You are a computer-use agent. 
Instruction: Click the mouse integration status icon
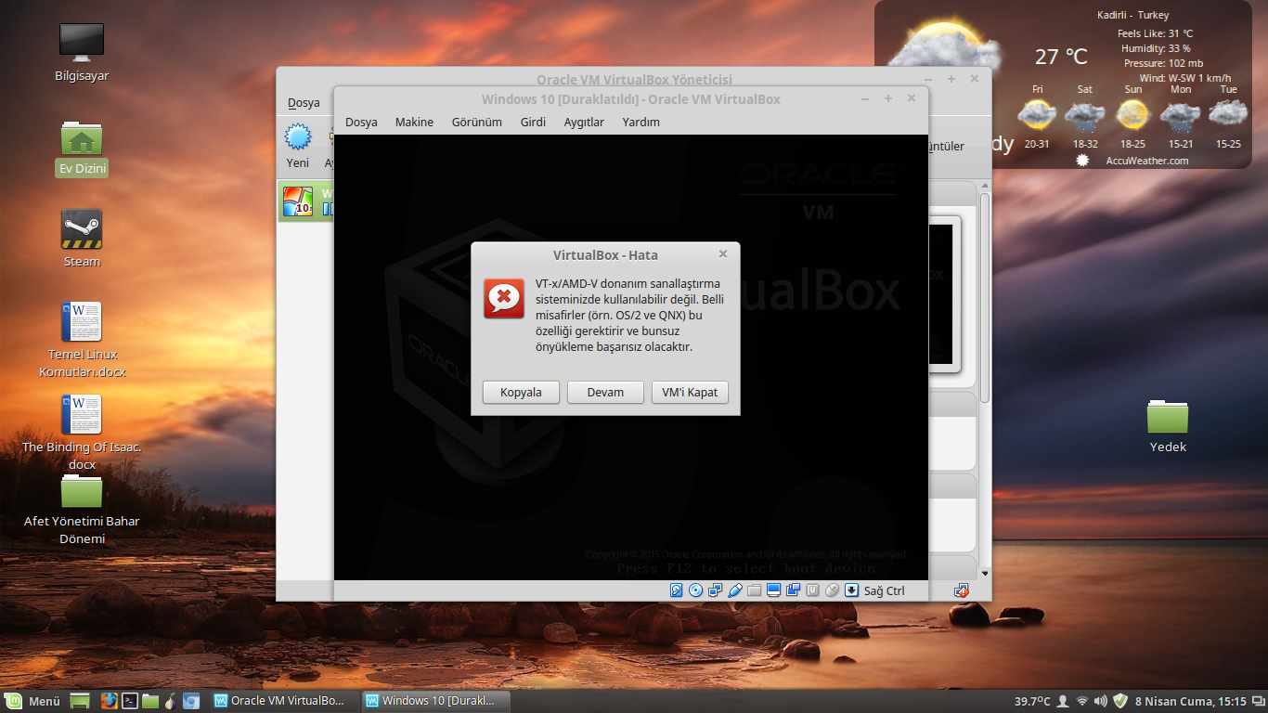click(x=832, y=590)
